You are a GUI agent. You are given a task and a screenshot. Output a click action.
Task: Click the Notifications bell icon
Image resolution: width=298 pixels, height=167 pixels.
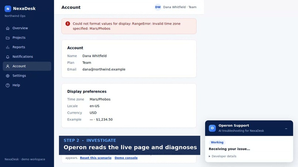(8, 57)
